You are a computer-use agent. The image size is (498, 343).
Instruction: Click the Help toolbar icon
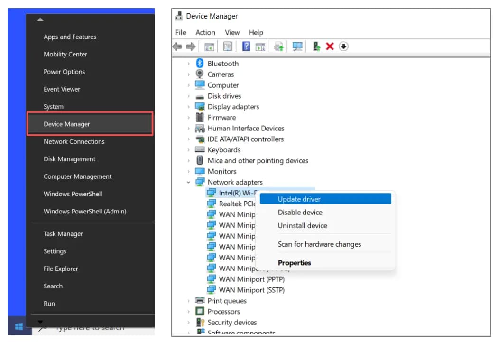point(246,46)
